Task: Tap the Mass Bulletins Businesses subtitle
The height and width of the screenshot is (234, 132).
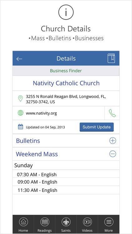Action: [66, 38]
